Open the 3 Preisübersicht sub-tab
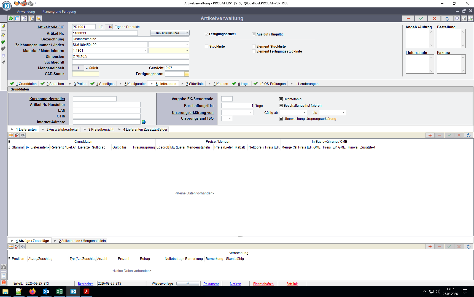The image size is (474, 297). point(101,130)
